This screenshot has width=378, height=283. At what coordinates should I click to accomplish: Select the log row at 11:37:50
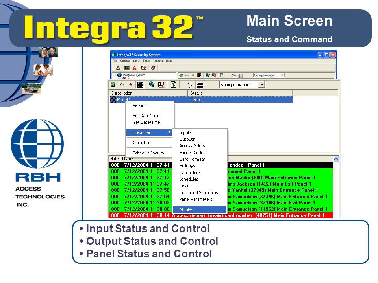click(220, 190)
